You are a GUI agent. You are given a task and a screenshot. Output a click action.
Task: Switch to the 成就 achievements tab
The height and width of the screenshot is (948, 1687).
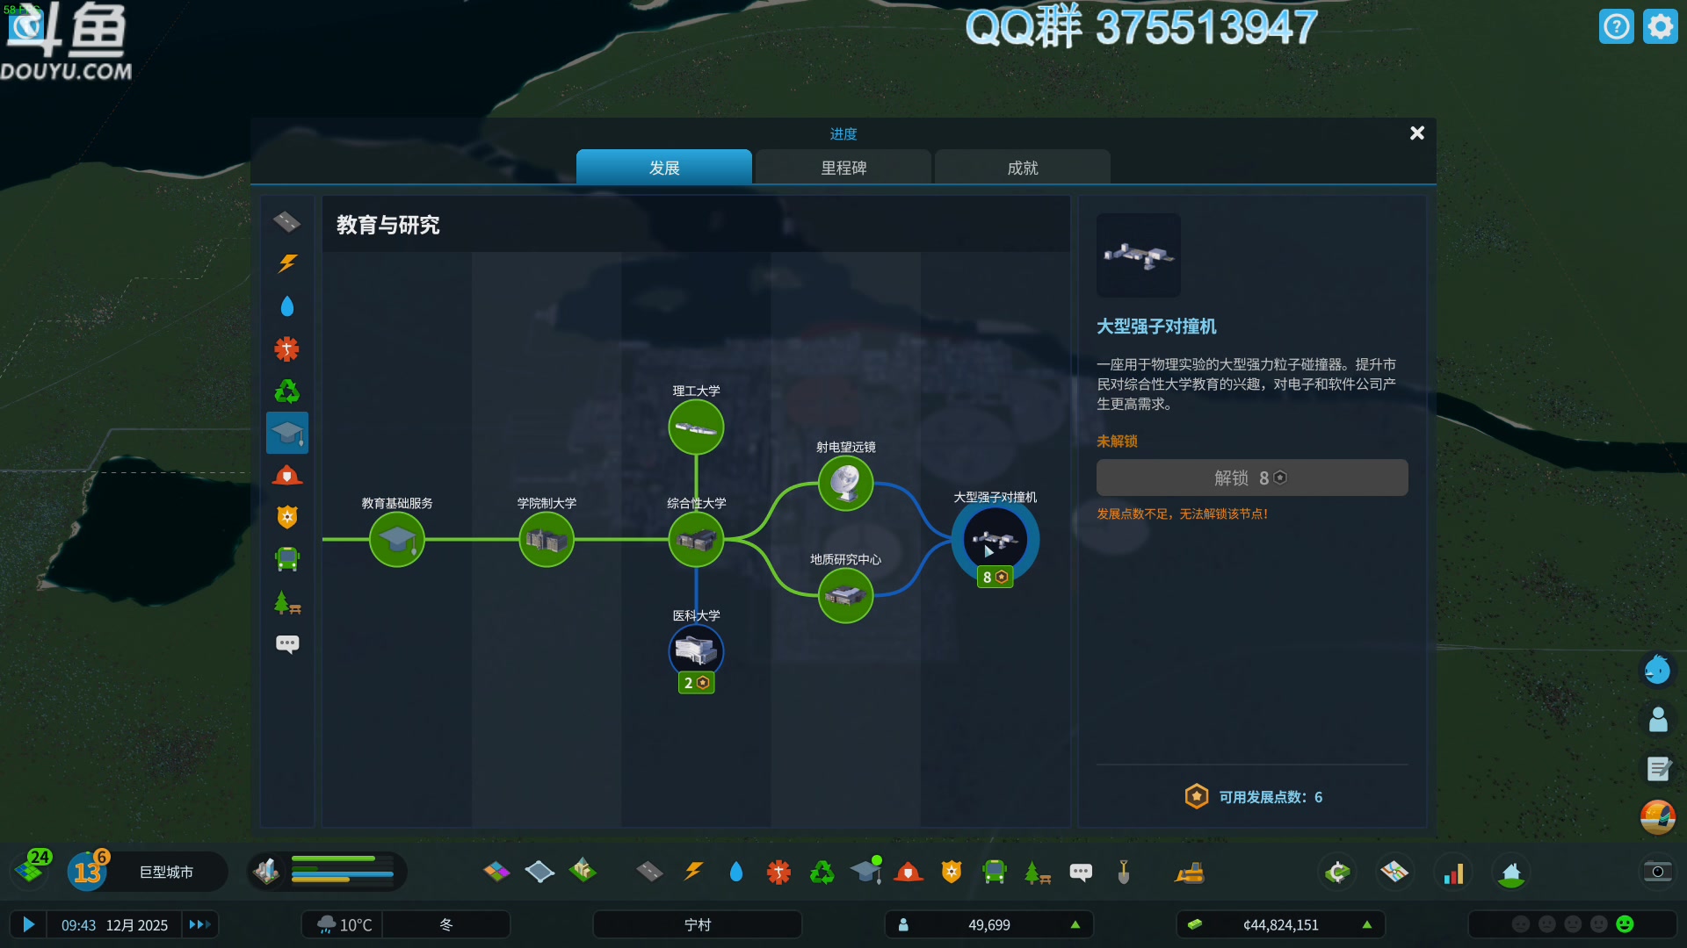[x=1023, y=168]
